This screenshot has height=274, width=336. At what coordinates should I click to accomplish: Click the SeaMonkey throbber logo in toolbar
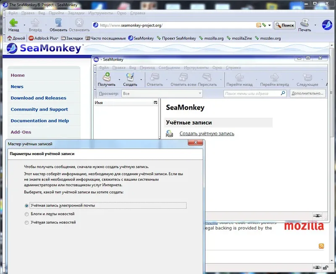(x=327, y=25)
